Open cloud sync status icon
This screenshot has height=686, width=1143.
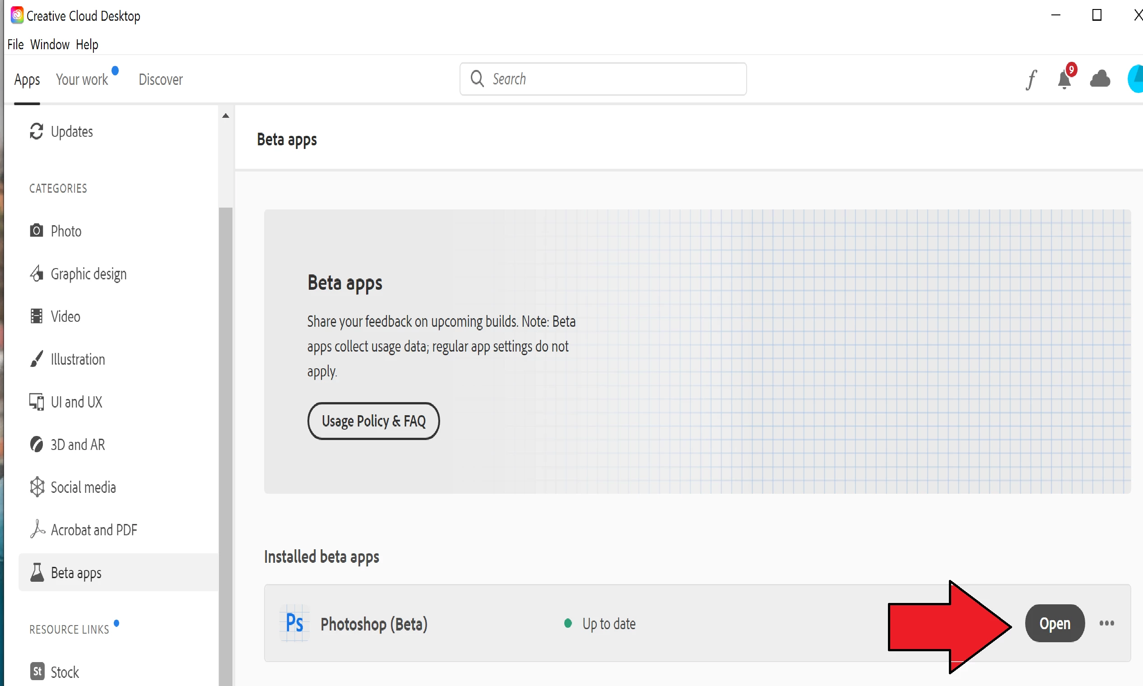(1100, 79)
